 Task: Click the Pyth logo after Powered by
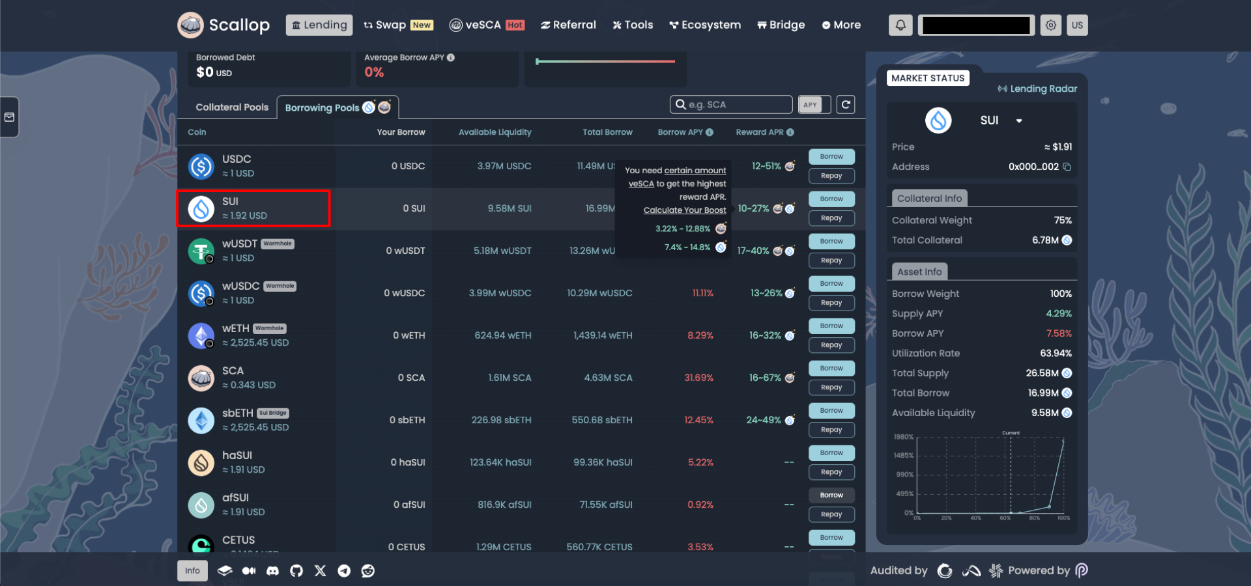[x=1081, y=570]
